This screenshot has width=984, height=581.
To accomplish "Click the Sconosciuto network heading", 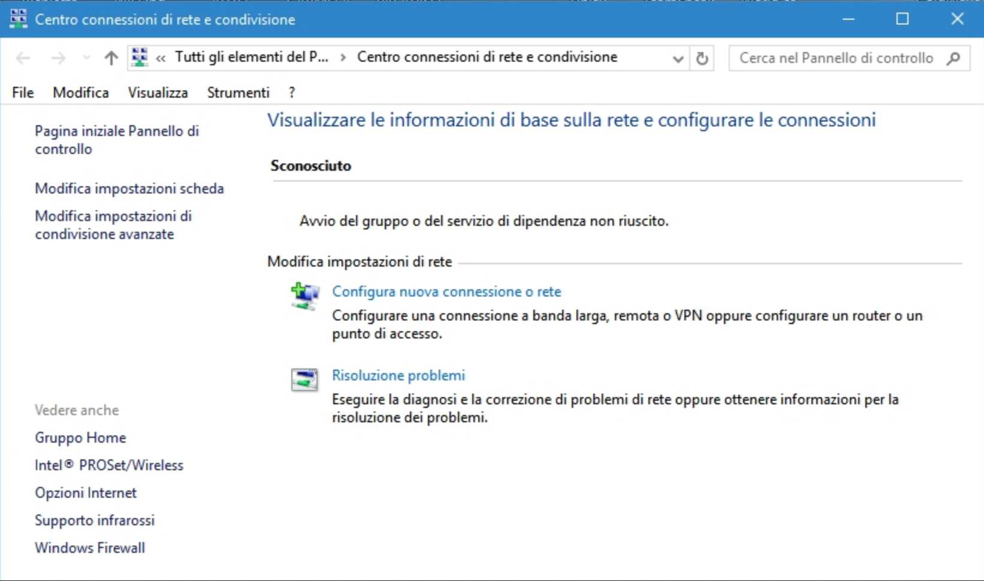I will coord(310,166).
